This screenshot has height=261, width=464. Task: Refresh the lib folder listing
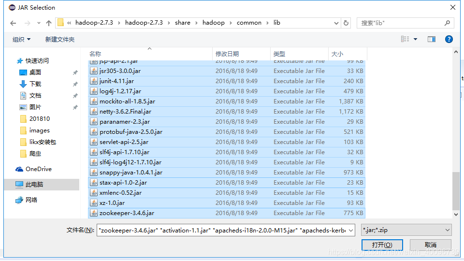[346, 23]
